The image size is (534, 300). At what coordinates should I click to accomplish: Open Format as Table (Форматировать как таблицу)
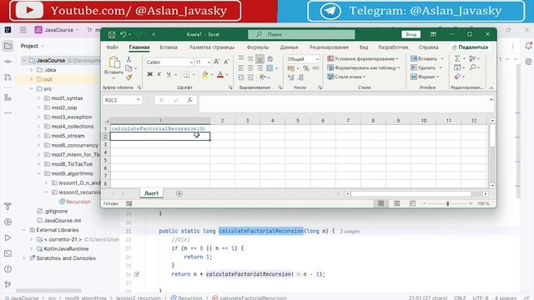[x=364, y=68]
